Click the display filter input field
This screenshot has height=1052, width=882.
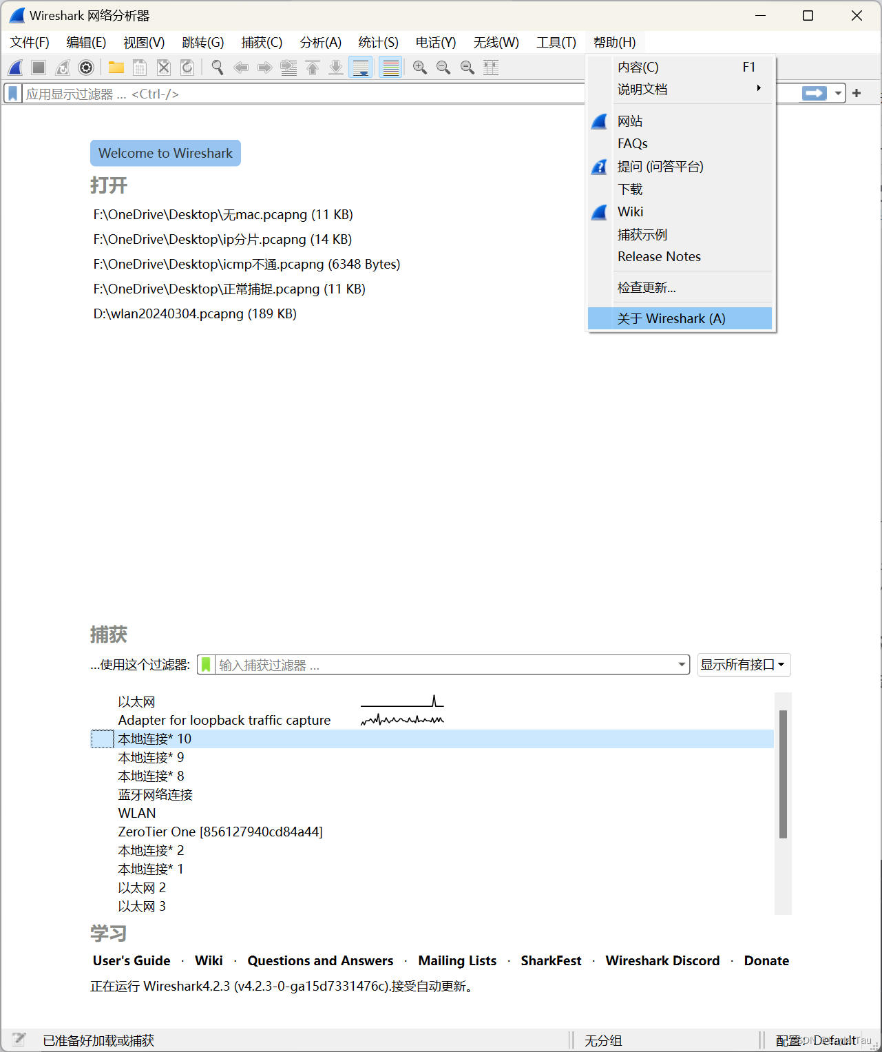(303, 94)
